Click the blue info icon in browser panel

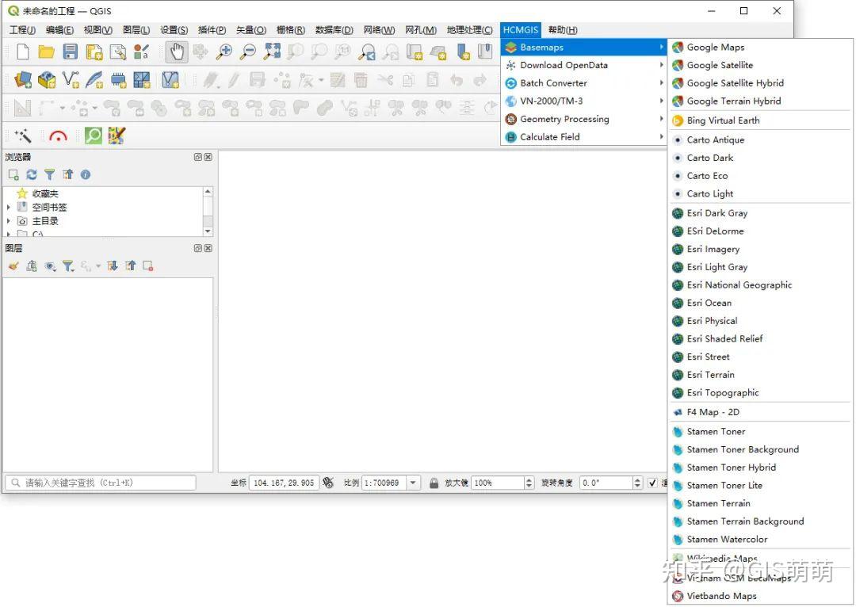click(x=86, y=174)
